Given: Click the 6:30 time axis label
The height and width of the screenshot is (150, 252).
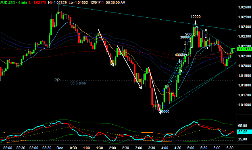Looking at the screenshot, I should pyautogui.click(x=230, y=148).
